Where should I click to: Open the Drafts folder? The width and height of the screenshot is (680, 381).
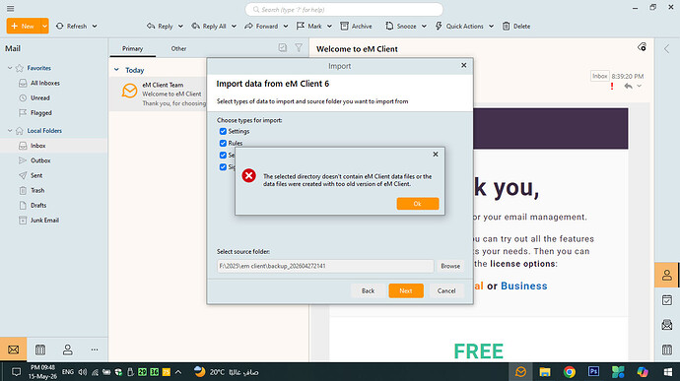pyautogui.click(x=38, y=205)
